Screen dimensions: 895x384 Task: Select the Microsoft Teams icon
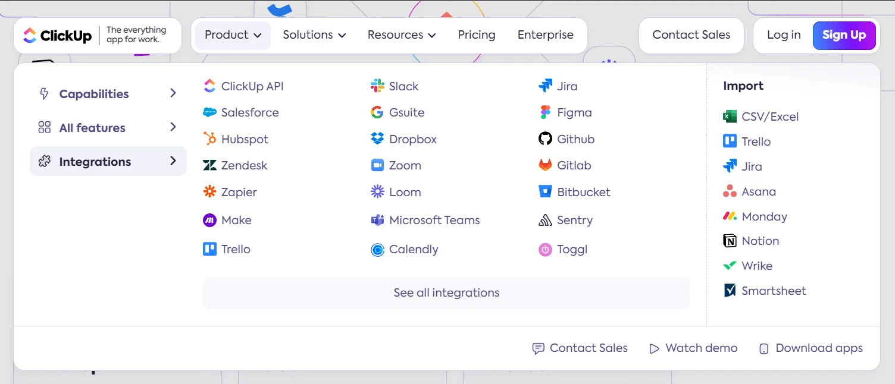pyautogui.click(x=377, y=220)
